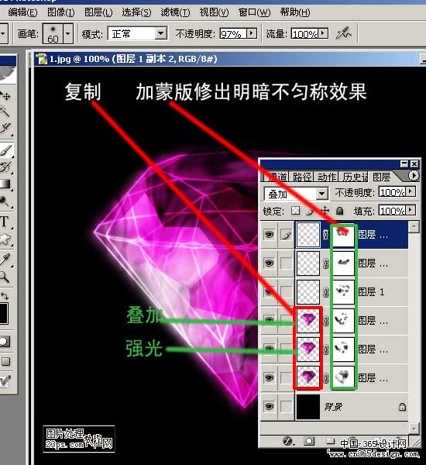Select the Zoom magnifier tool
The image size is (426, 465).
[4, 277]
